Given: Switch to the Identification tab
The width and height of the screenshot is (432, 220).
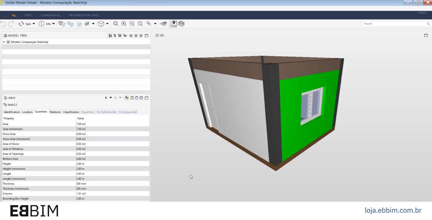Looking at the screenshot, I should click(12, 112).
